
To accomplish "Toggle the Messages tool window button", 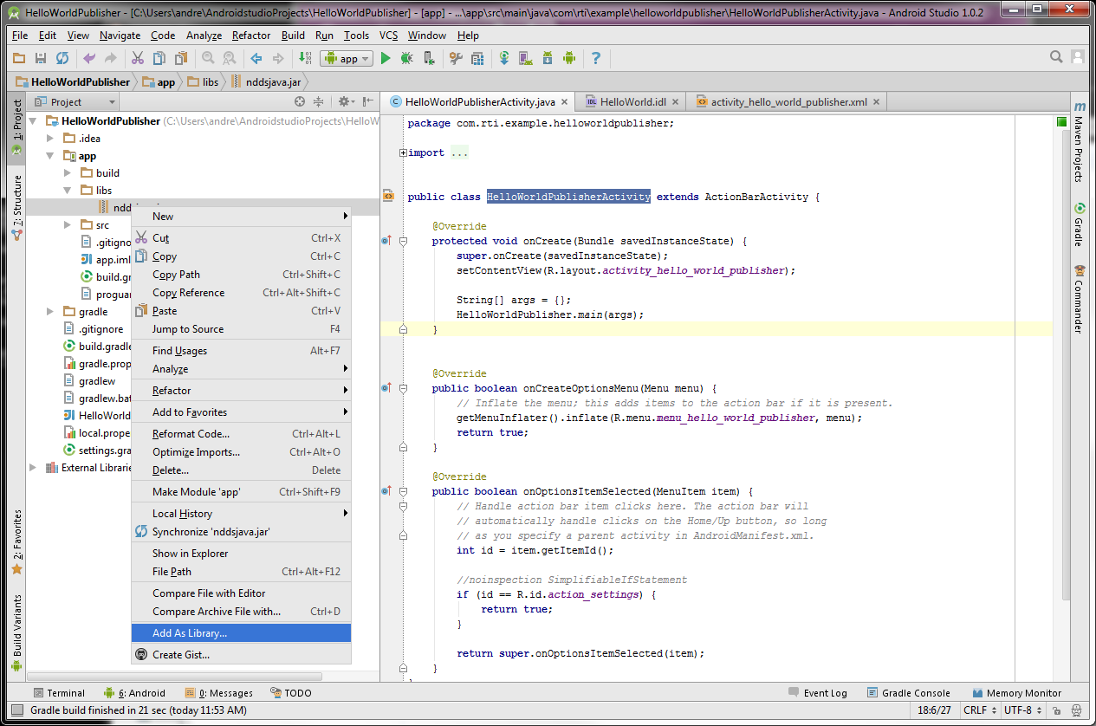I will (218, 693).
